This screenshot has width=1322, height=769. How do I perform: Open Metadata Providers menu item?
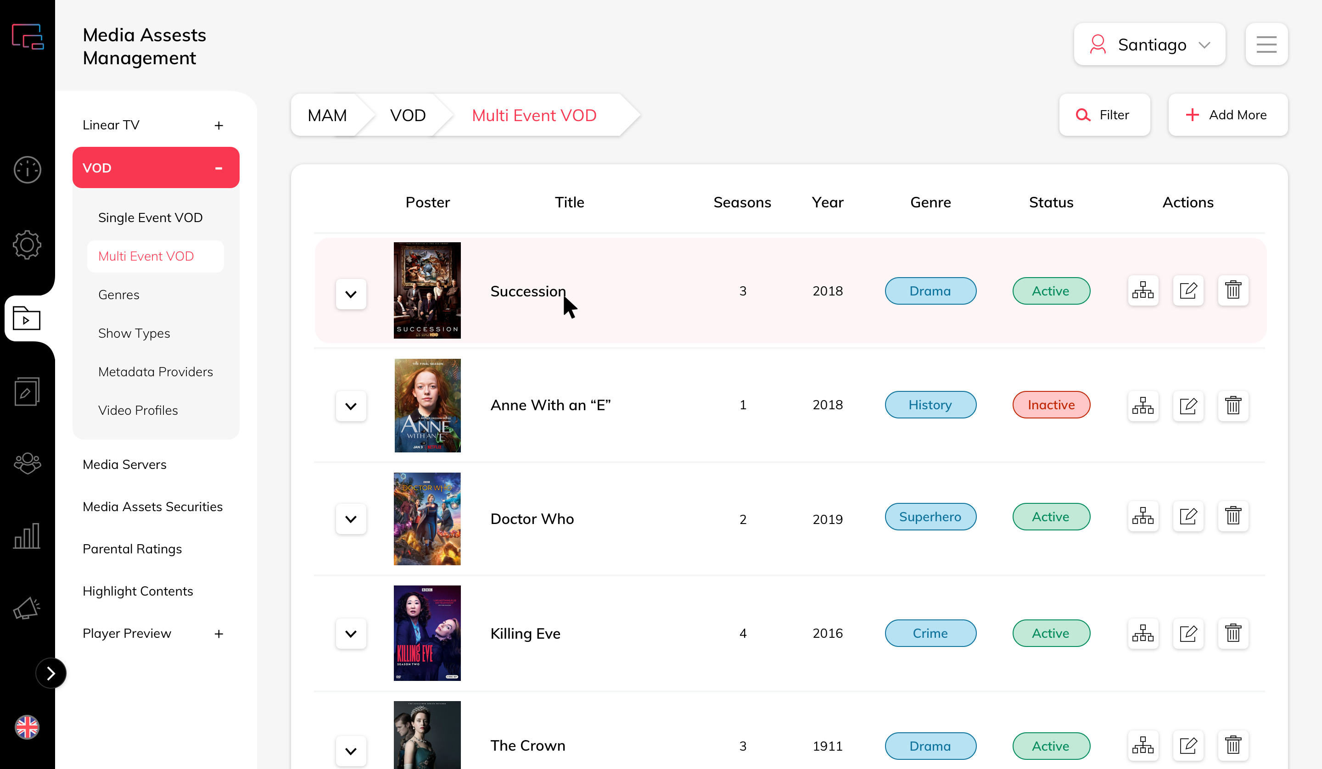155,372
